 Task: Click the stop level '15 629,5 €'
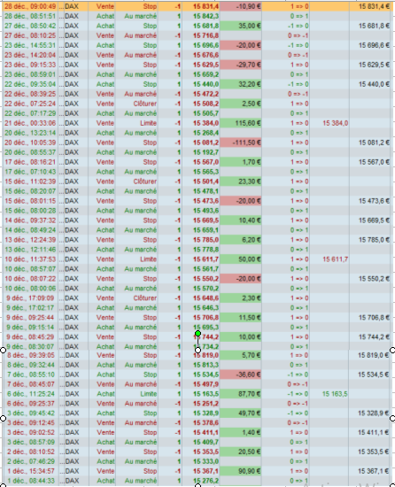coord(374,65)
